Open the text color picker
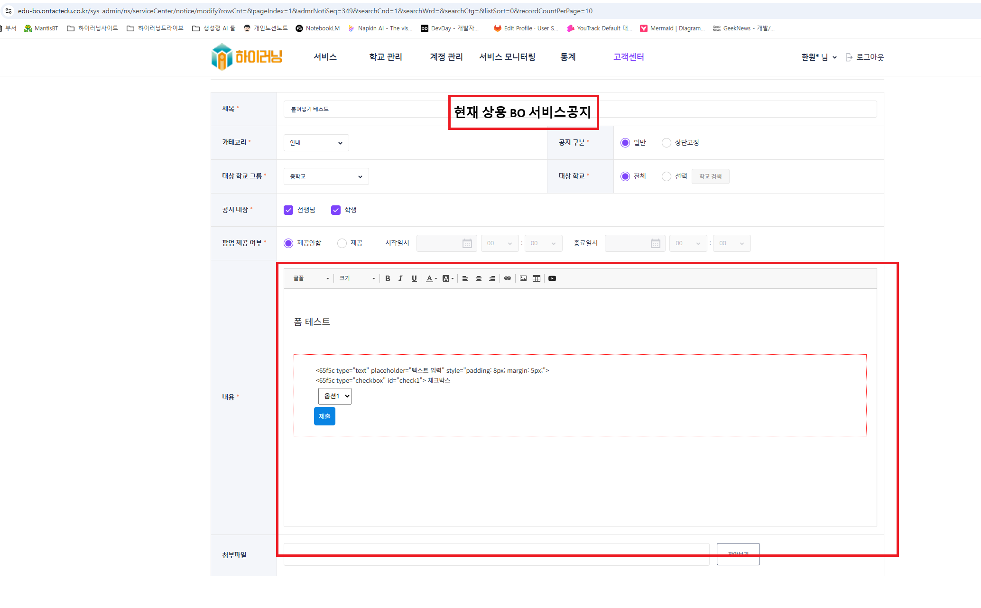981x608 pixels. pyautogui.click(x=431, y=278)
